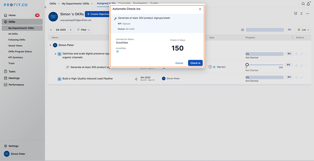Open notifications bell
The width and height of the screenshot is (314, 161).
coord(308,4)
